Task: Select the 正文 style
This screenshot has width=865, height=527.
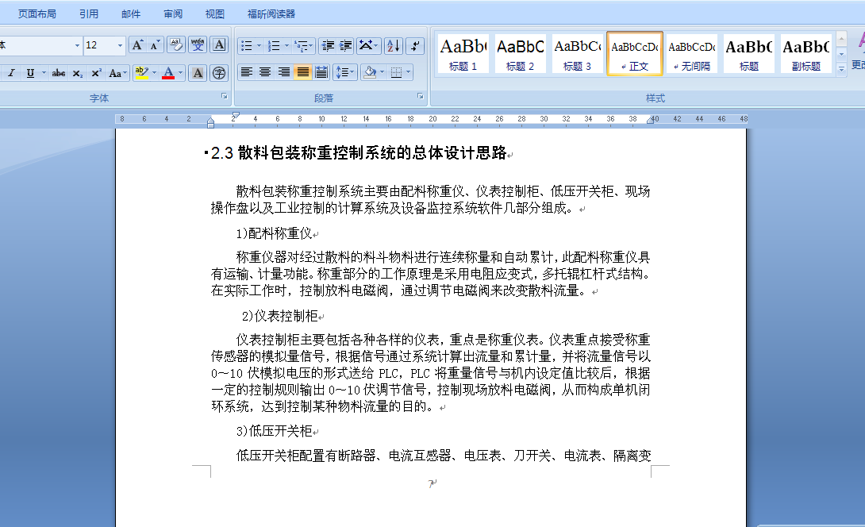Action: pyautogui.click(x=634, y=53)
